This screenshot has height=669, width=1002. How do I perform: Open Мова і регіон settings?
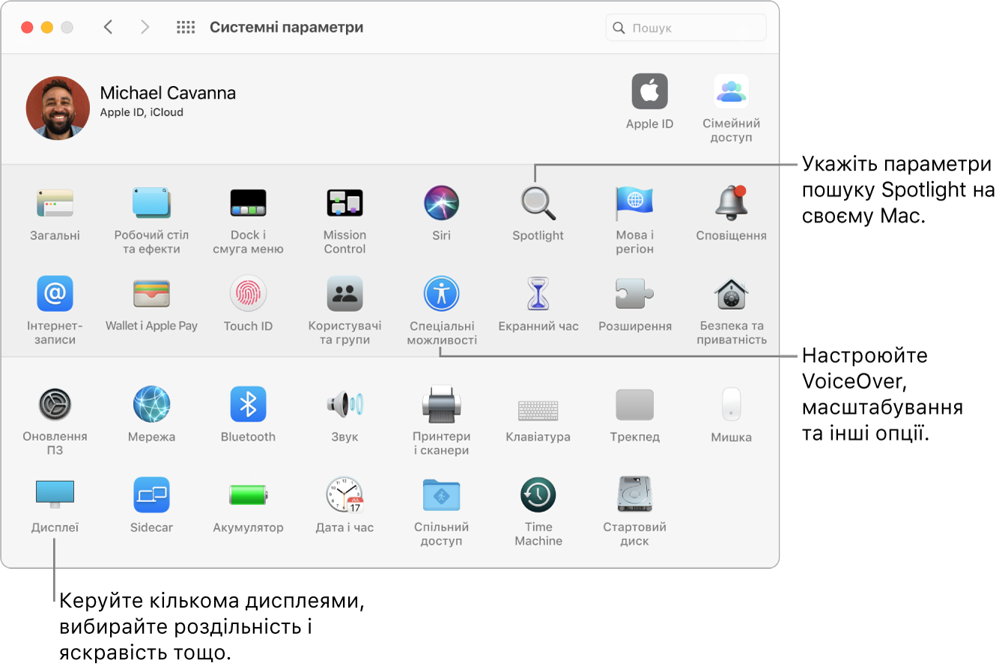click(x=634, y=203)
